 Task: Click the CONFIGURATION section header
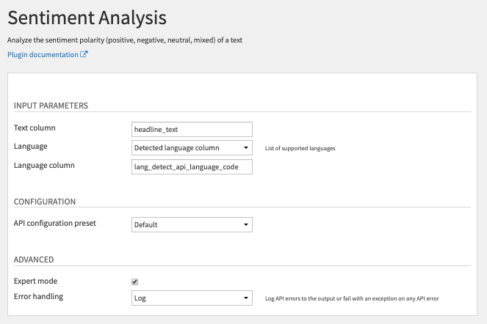pos(45,202)
